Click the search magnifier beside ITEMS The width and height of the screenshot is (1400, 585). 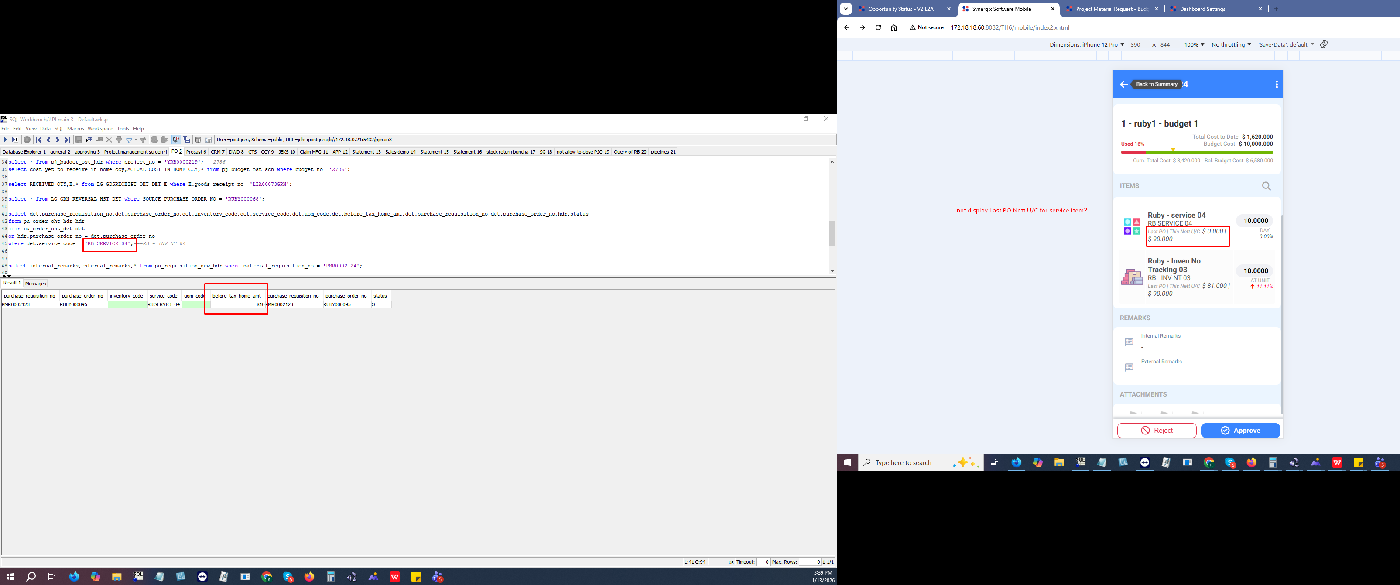pos(1267,186)
